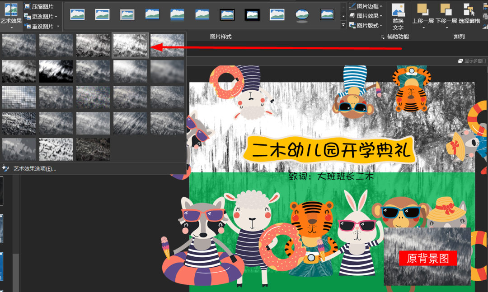Click the 压缩图片 compress pictures icon
488x292 pixels.
tap(28, 6)
